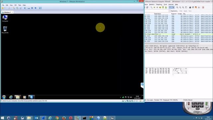The height and width of the screenshot is (120, 213).
Task: Launch Internet Explorer from the VM taskbar
Action: (11, 97)
